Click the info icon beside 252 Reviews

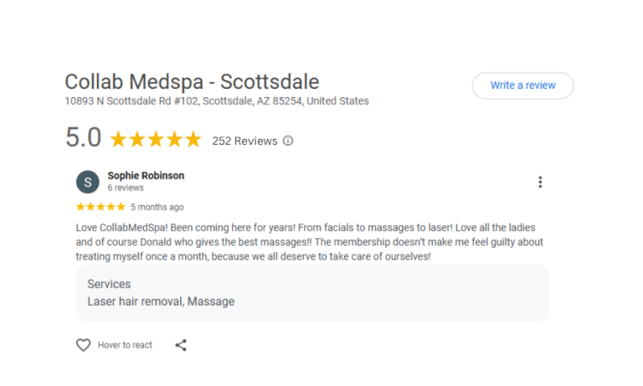point(288,141)
